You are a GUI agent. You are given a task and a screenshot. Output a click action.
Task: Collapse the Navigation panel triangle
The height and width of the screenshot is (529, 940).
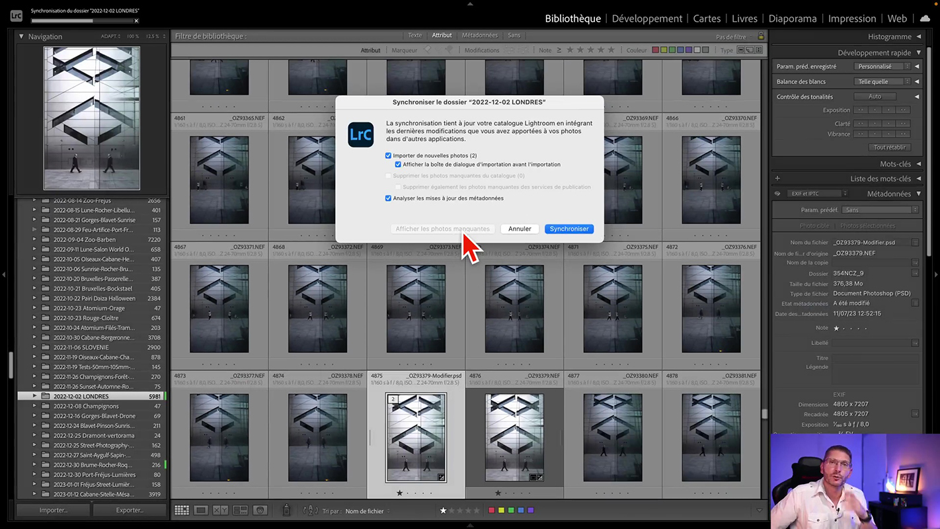21,36
